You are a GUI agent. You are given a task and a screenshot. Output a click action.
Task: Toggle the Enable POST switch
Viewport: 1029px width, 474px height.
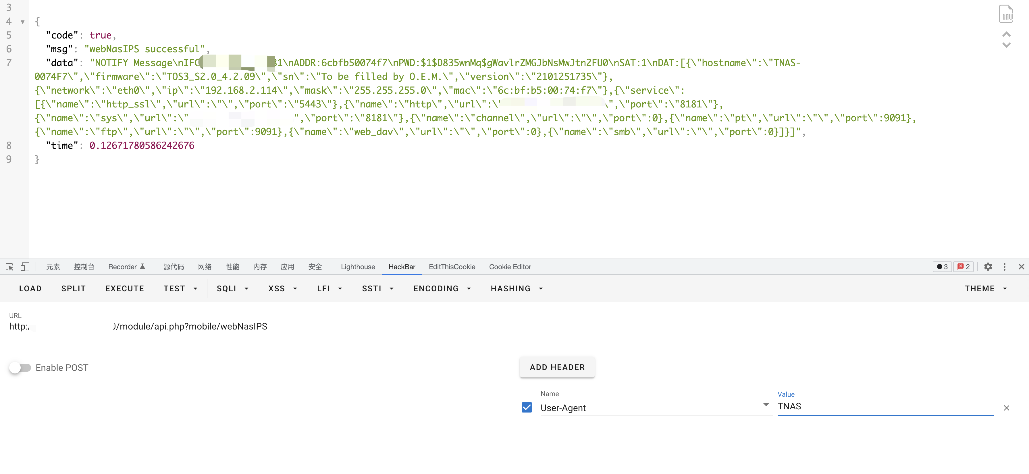point(20,368)
